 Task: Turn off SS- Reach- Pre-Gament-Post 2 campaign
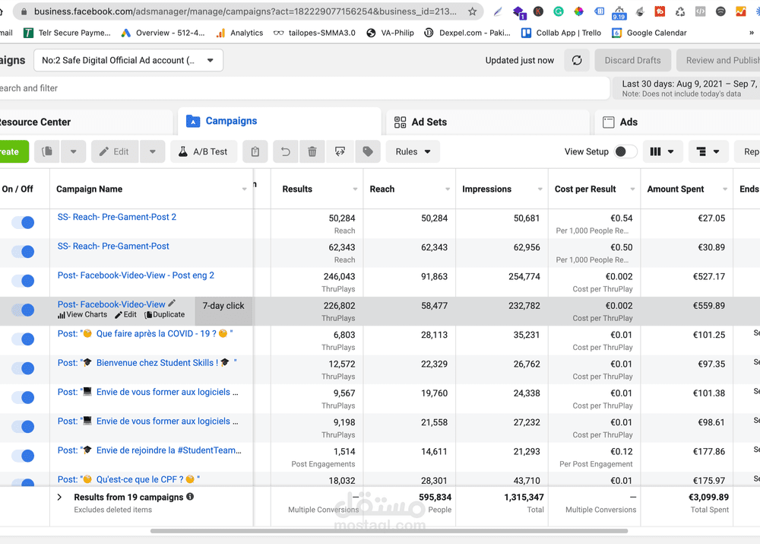coord(24,223)
